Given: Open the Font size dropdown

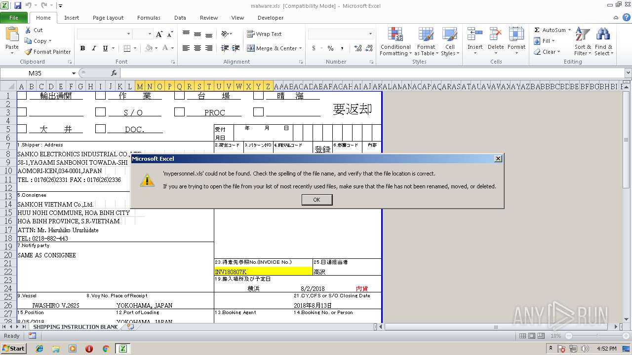Looking at the screenshot, I should coord(149,34).
